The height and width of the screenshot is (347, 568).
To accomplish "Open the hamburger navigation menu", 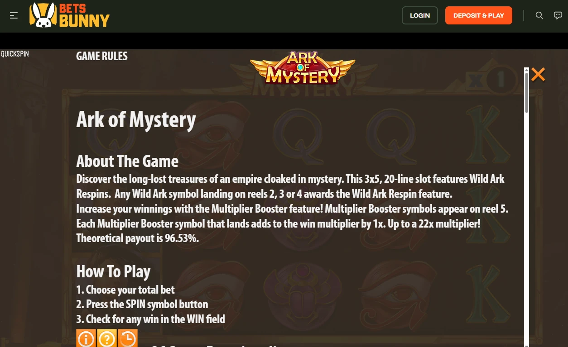I will click(14, 15).
